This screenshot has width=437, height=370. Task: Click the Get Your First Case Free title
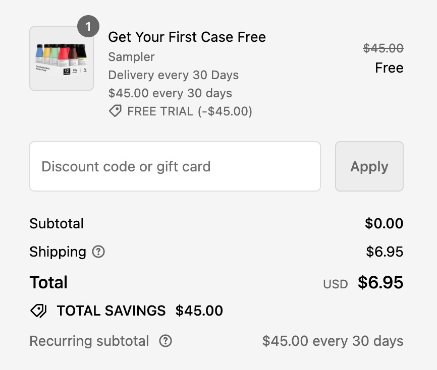point(187,37)
